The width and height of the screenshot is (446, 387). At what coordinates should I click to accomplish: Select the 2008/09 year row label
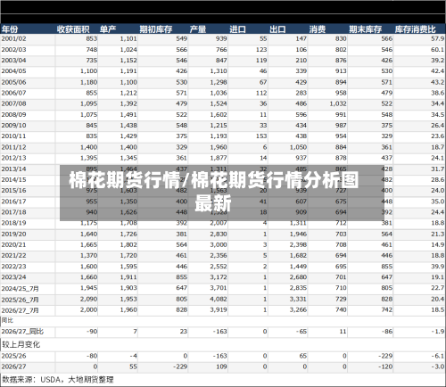pyautogui.click(x=13, y=115)
